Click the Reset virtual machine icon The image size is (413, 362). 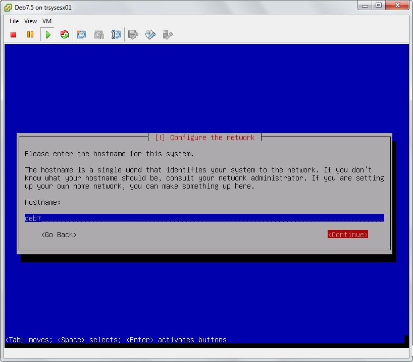65,34
